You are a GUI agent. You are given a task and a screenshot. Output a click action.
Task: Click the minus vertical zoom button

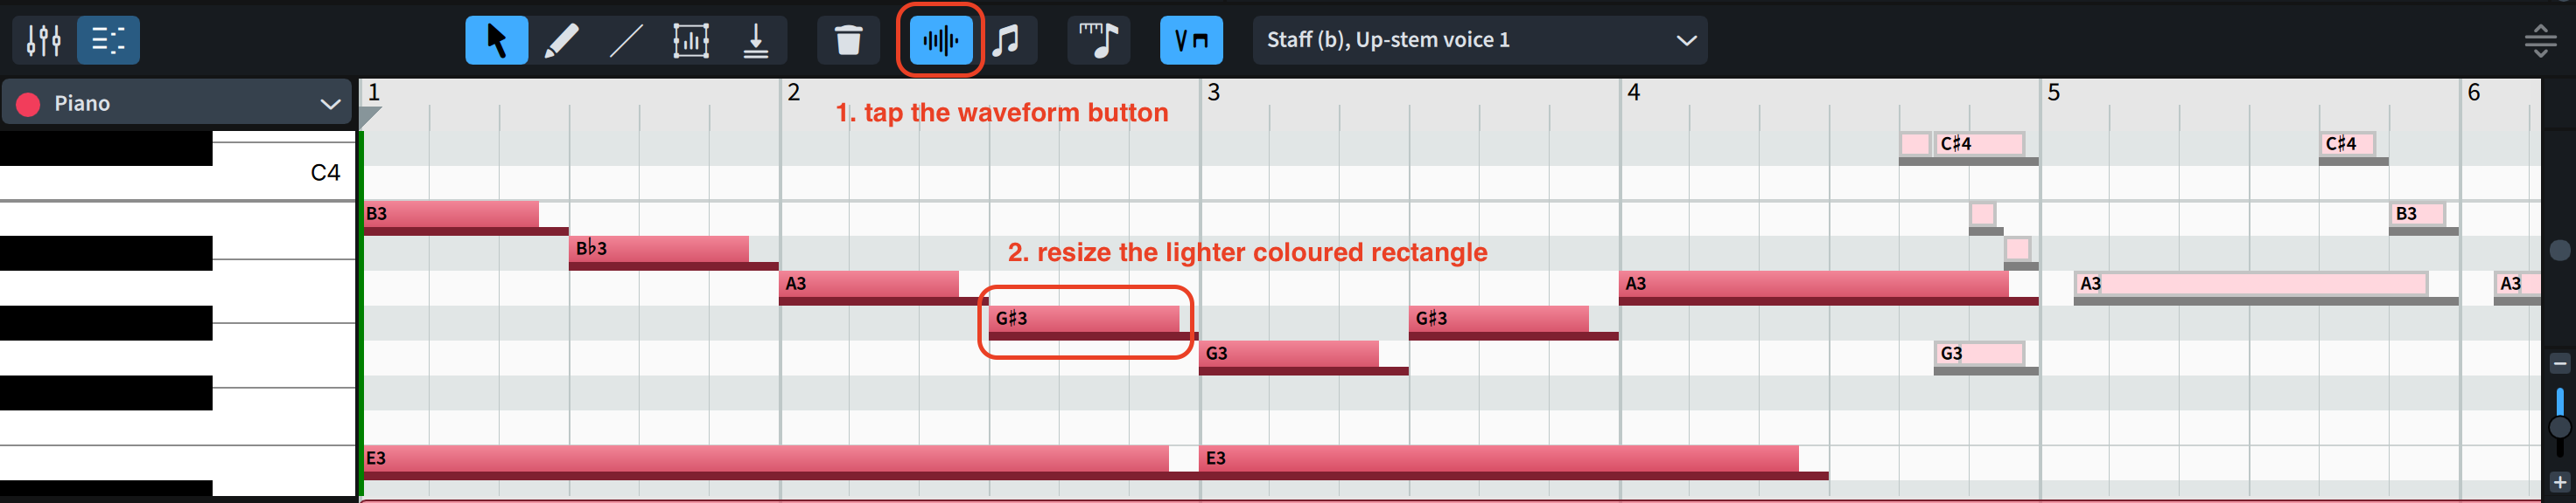pyautogui.click(x=2559, y=363)
